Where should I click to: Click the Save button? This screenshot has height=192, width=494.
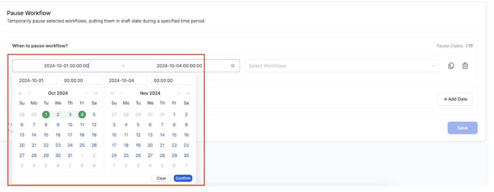(462, 128)
